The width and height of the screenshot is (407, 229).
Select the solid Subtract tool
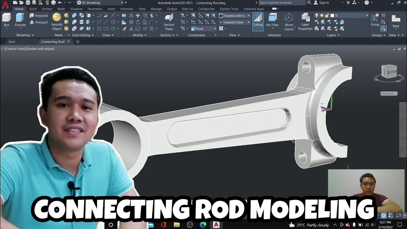[x=74, y=22]
